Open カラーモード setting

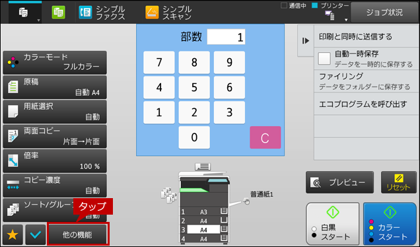(55, 63)
